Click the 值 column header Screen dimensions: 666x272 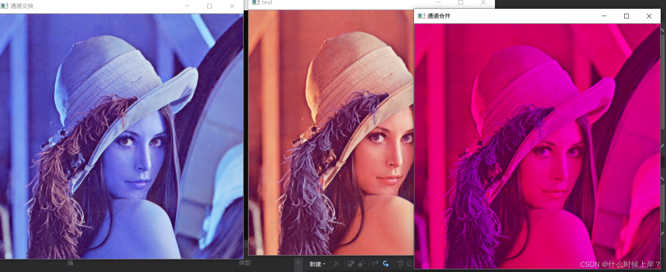point(71,263)
